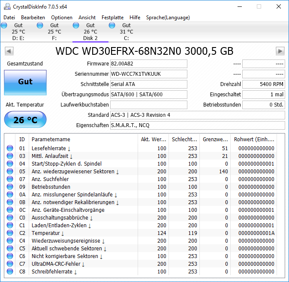Open the Optionen menu

tap(62, 18)
